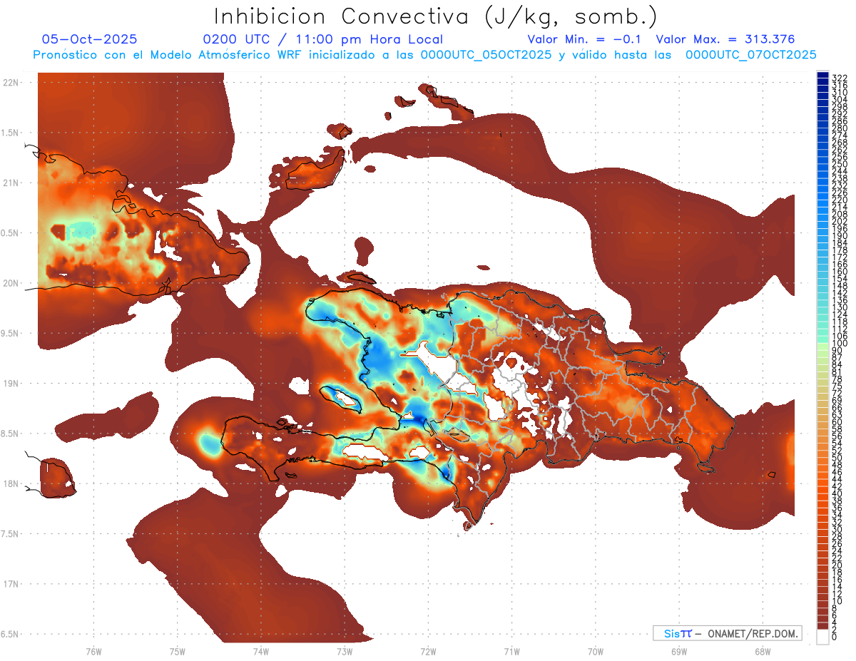Click the "202" value on the color legend
This screenshot has width=856, height=661.
[x=840, y=221]
